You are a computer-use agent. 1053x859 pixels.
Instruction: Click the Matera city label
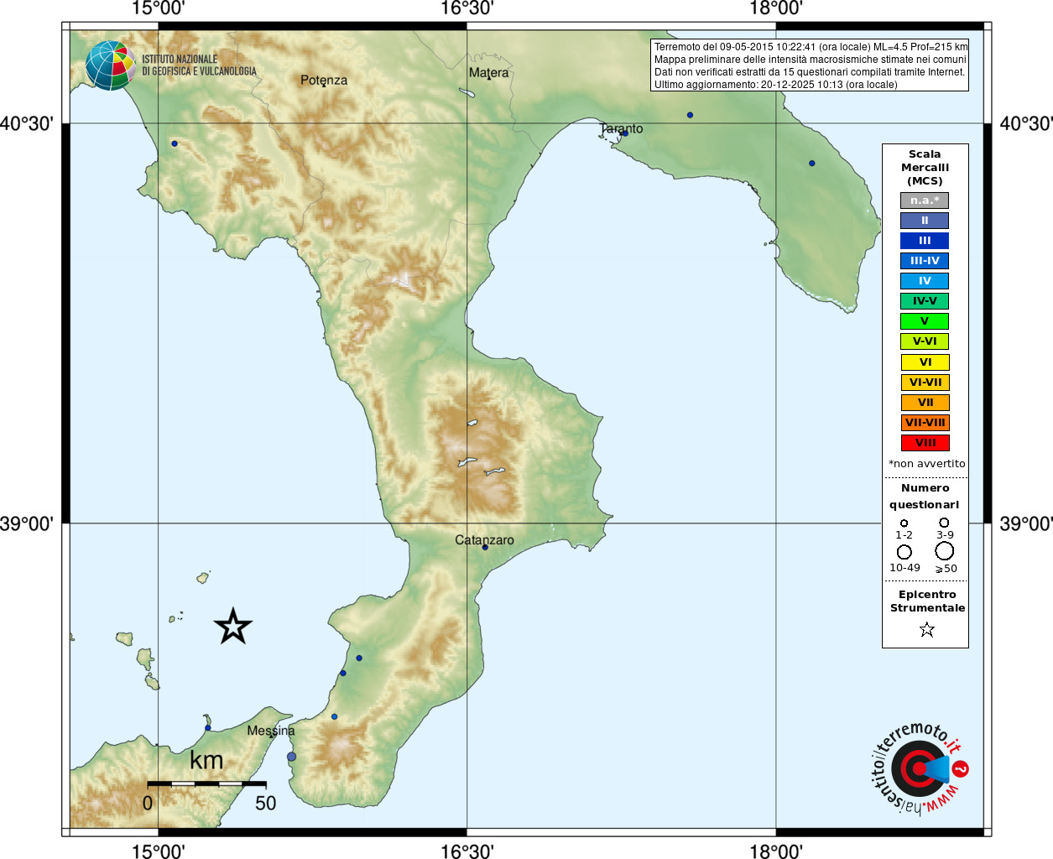click(x=489, y=73)
